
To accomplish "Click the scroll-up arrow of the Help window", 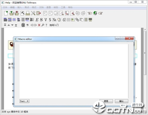I will pyautogui.click(x=145, y=29).
